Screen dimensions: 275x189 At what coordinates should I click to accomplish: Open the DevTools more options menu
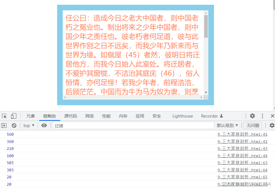(x=262, y=116)
